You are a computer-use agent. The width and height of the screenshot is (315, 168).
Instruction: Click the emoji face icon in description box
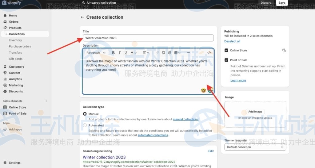(x=204, y=91)
